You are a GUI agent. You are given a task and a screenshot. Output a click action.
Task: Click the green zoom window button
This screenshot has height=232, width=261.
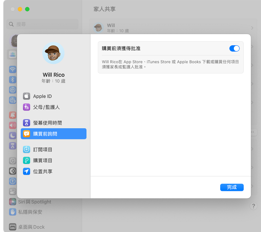27,9
